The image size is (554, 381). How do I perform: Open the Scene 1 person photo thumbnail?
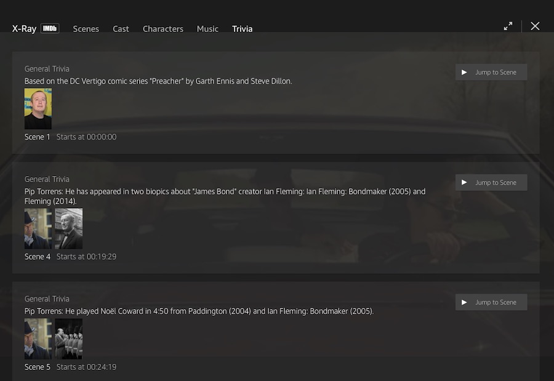pyautogui.click(x=38, y=109)
